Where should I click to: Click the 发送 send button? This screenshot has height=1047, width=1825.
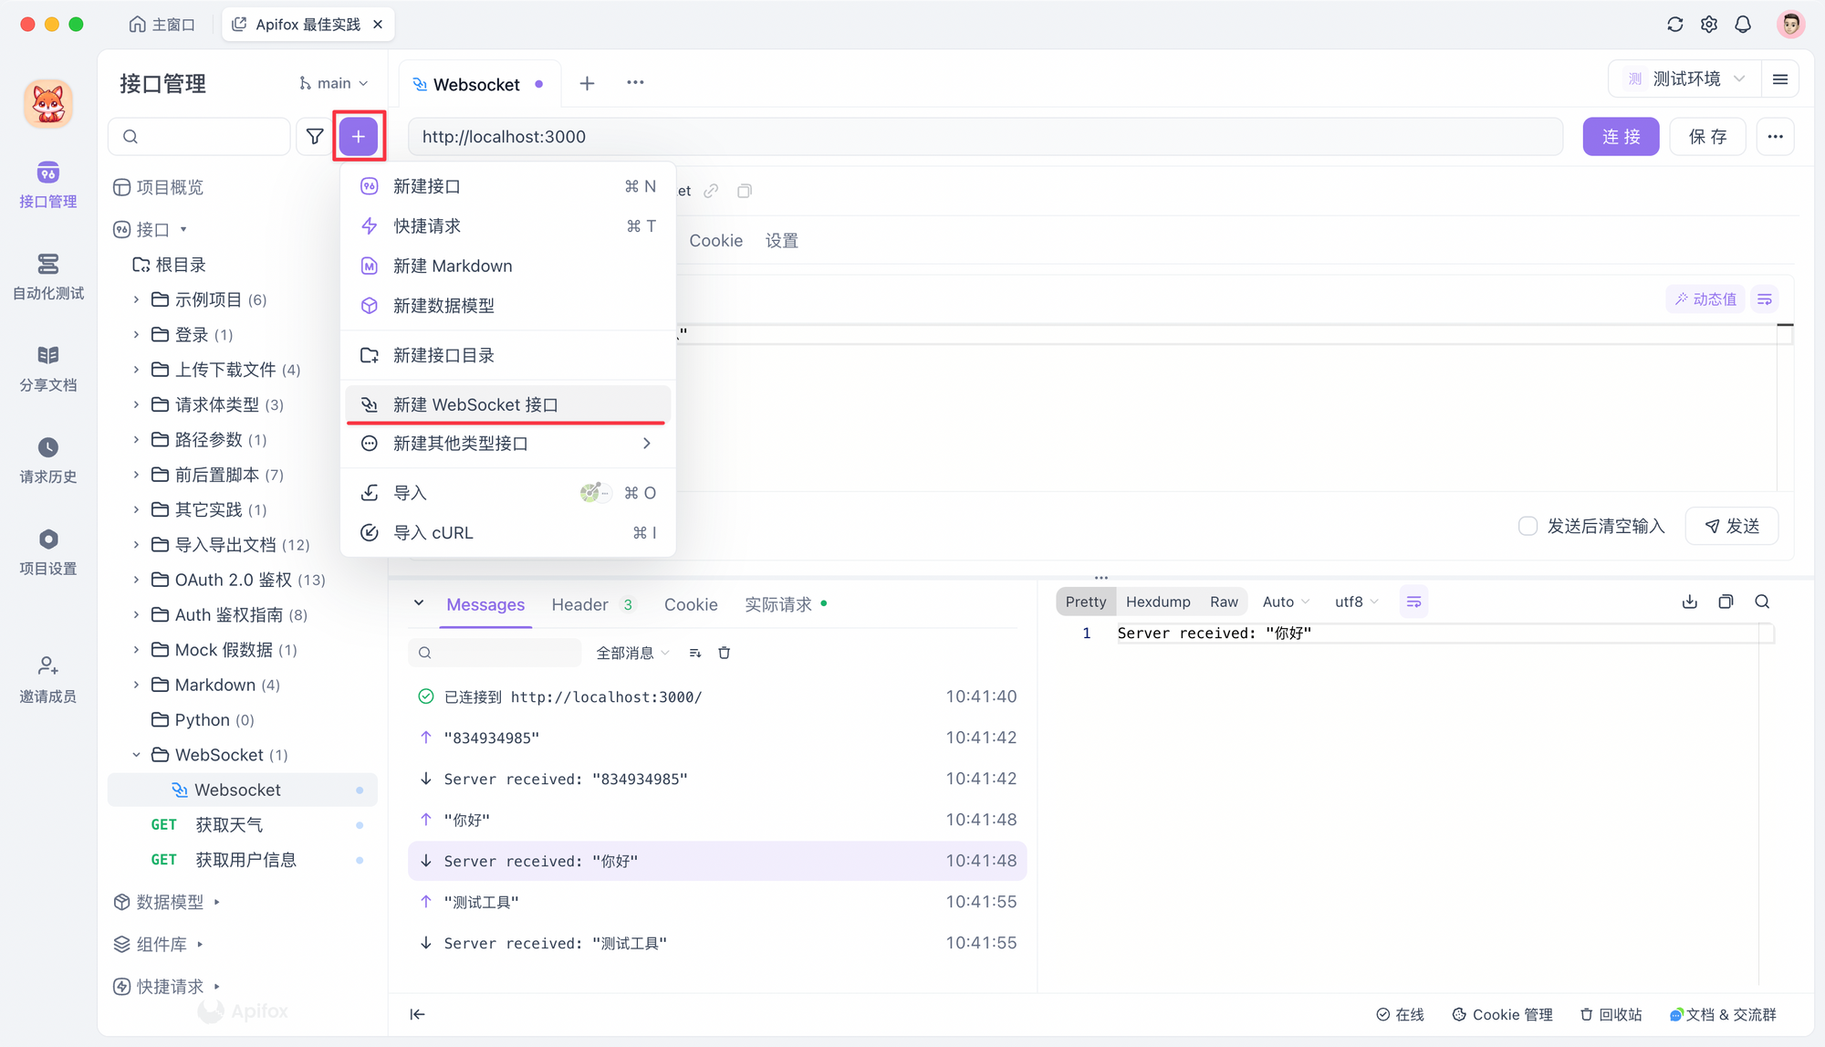pyautogui.click(x=1731, y=526)
